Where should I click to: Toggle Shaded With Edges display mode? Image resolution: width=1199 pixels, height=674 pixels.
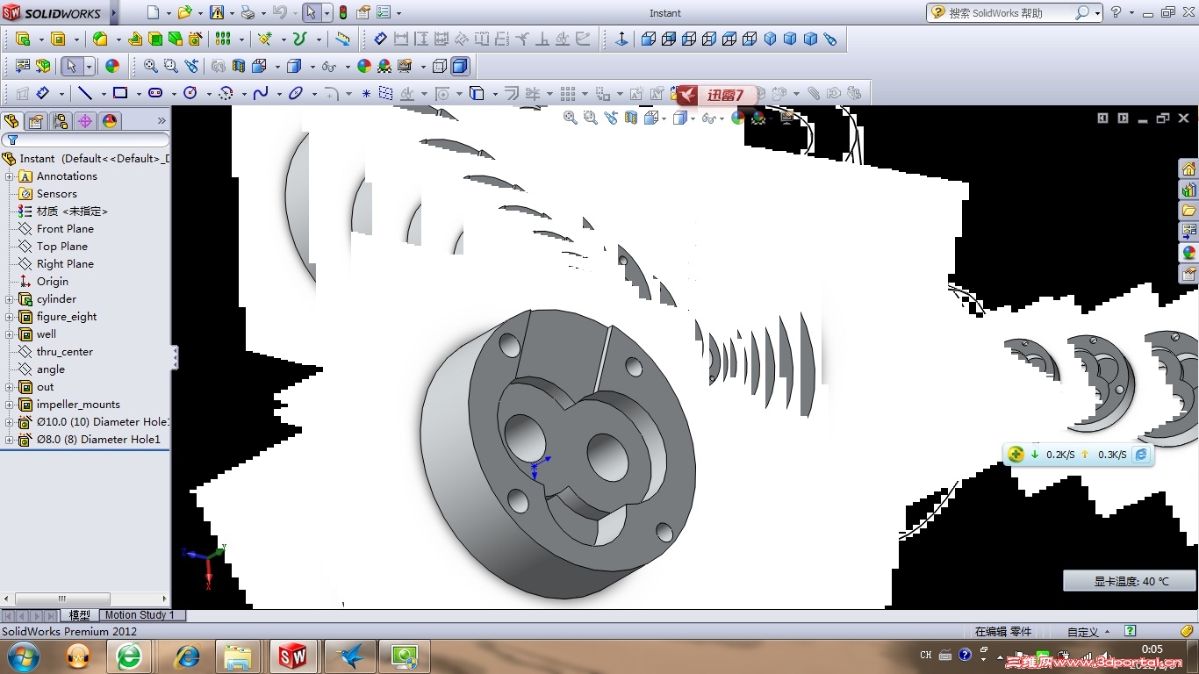pyautogui.click(x=460, y=66)
